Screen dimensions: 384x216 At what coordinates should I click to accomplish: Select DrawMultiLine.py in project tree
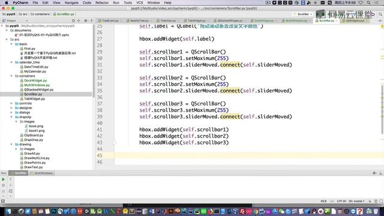[37, 158]
